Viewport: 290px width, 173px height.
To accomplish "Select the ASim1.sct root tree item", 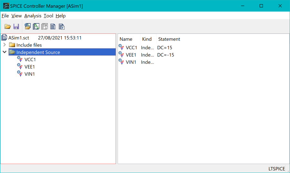I will (x=19, y=38).
